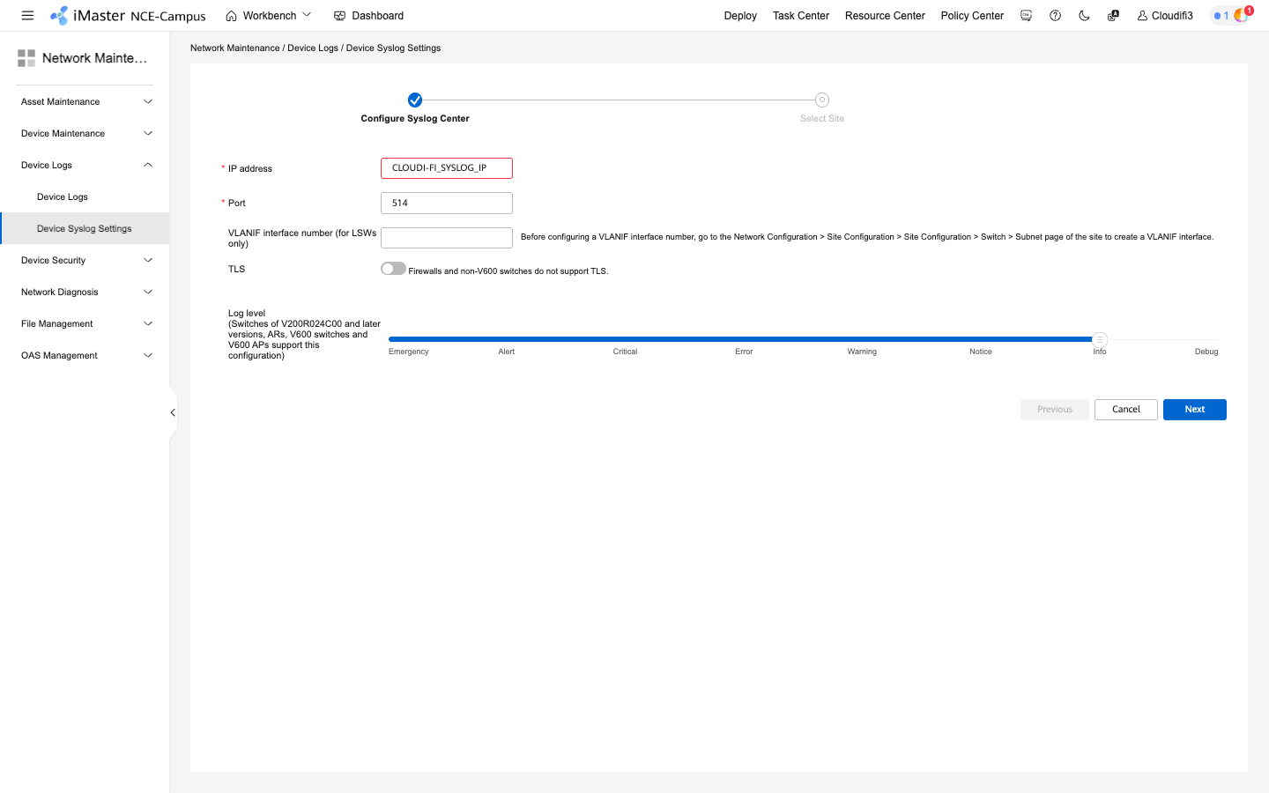1269x793 pixels.
Task: Open the language translation icon
Action: tap(1112, 15)
